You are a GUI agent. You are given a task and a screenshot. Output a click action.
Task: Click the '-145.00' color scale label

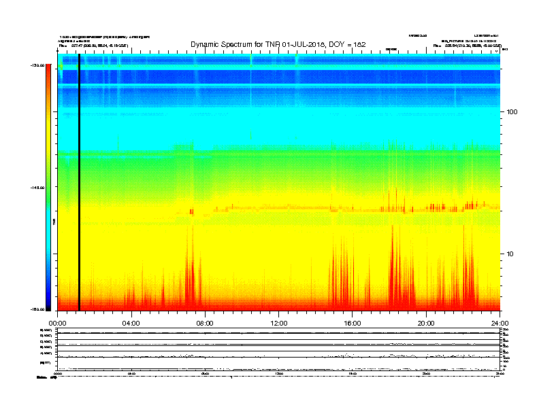point(37,188)
